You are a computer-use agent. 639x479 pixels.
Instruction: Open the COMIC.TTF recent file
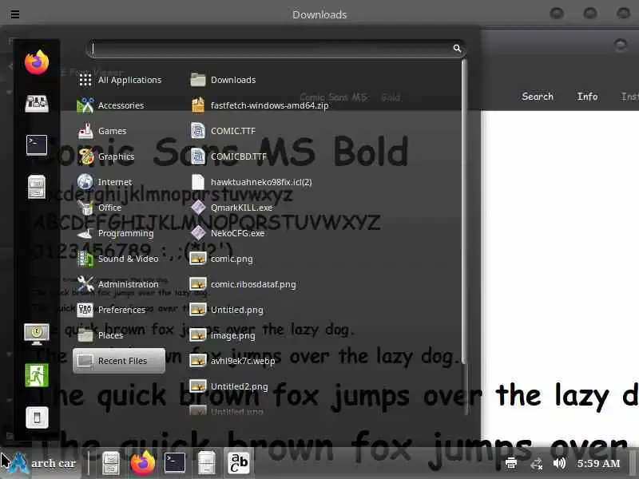(x=224, y=131)
